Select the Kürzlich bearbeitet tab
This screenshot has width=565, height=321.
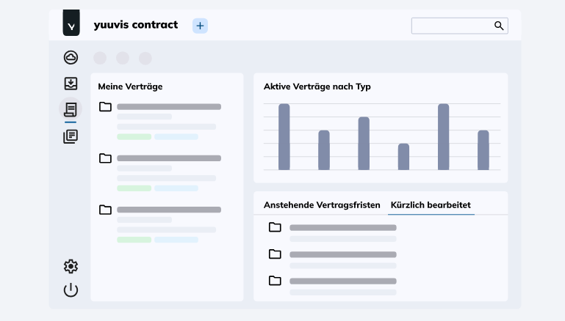pos(431,205)
